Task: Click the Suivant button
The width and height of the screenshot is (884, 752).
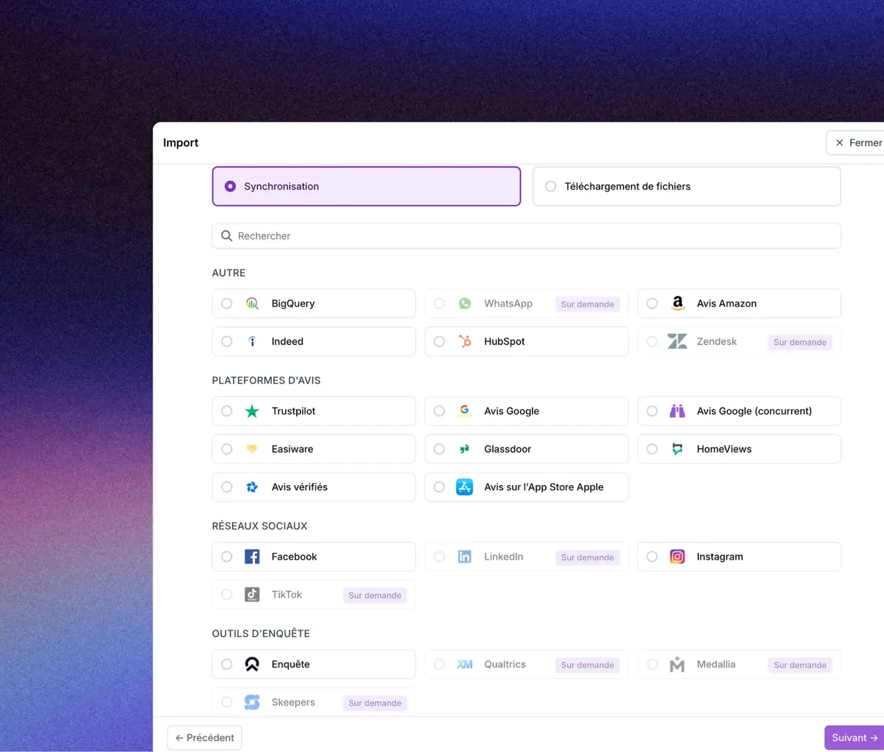Action: 854,737
